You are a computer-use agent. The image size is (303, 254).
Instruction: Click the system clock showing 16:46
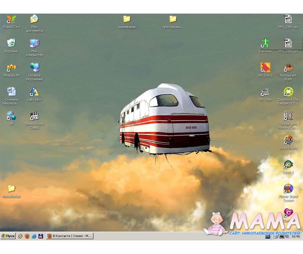[x=296, y=237]
